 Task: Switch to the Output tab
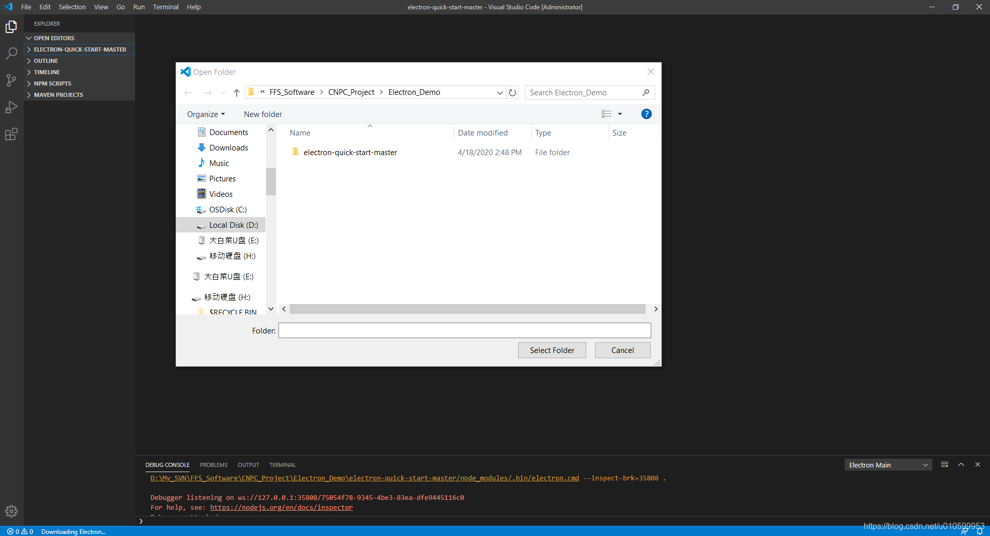point(248,465)
